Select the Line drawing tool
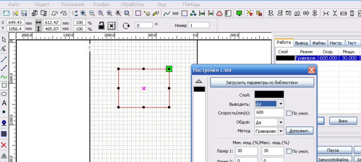This screenshot has height=162, width=361. click(x=4, y=59)
